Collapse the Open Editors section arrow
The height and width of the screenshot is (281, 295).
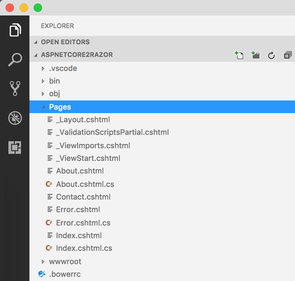click(36, 42)
